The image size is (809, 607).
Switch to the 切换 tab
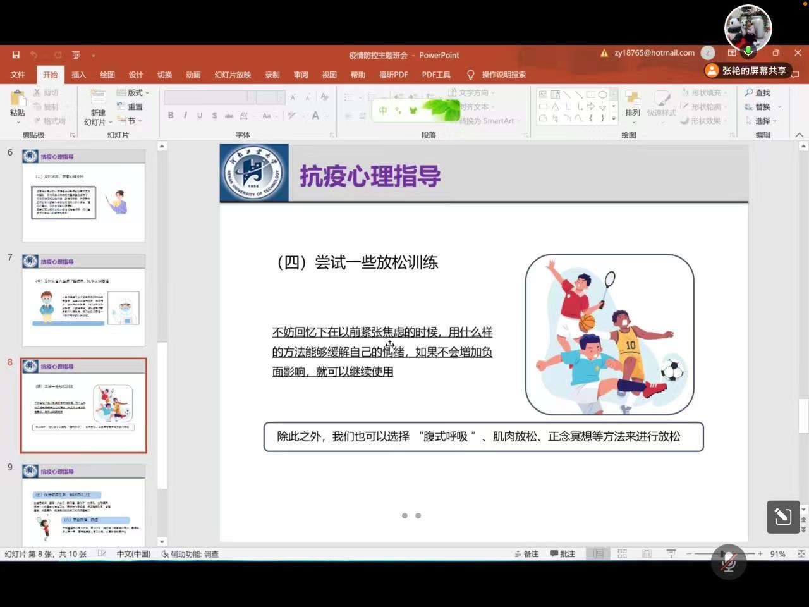(164, 75)
